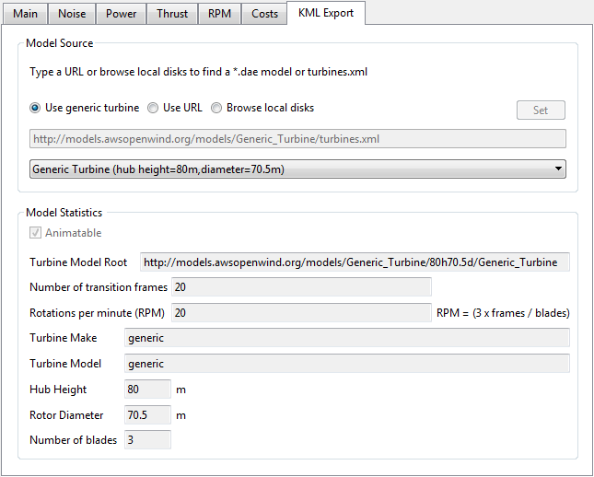Image resolution: width=594 pixels, height=477 pixels.
Task: Click the Rotor Diameter field
Action: tap(147, 415)
